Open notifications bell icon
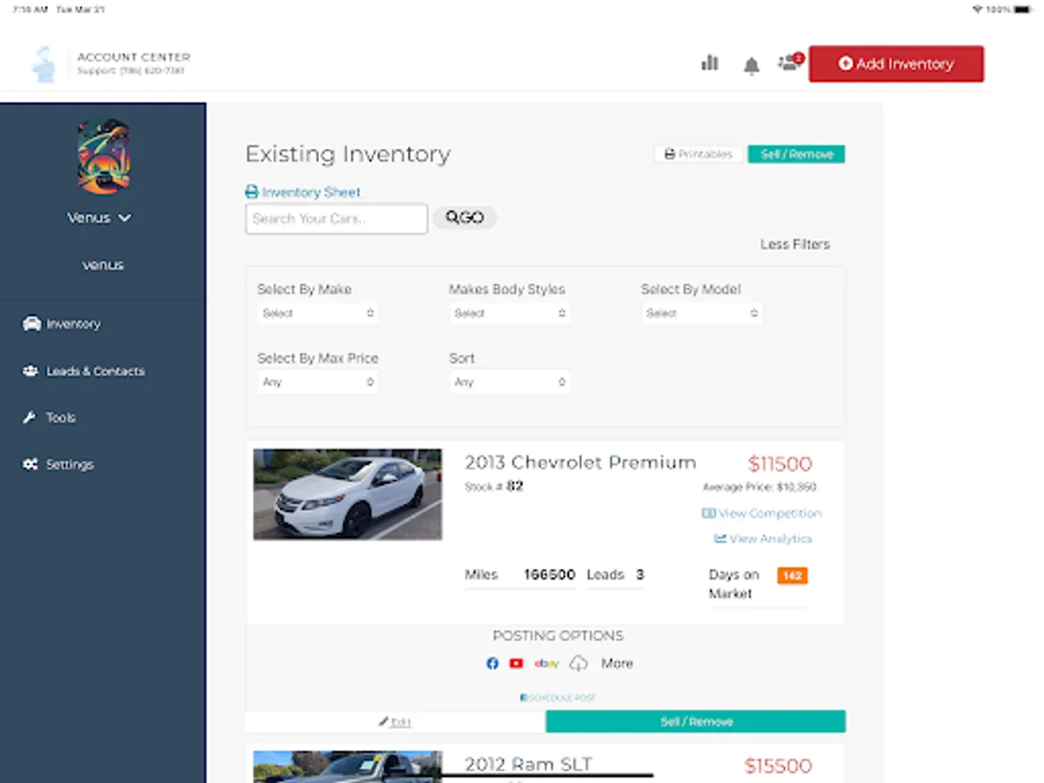 coord(752,65)
